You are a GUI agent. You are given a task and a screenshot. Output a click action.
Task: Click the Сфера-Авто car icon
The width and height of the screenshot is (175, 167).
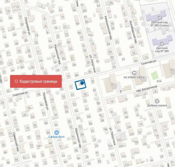[x=57, y=133]
